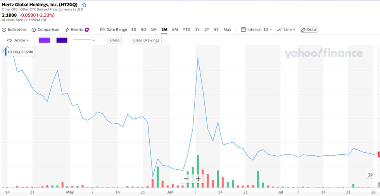Add HTZGQ to watchlist star icon
The width and height of the screenshot is (380, 196).
(x=84, y=5)
